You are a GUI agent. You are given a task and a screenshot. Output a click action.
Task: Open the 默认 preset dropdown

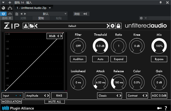click(x=47, y=14)
